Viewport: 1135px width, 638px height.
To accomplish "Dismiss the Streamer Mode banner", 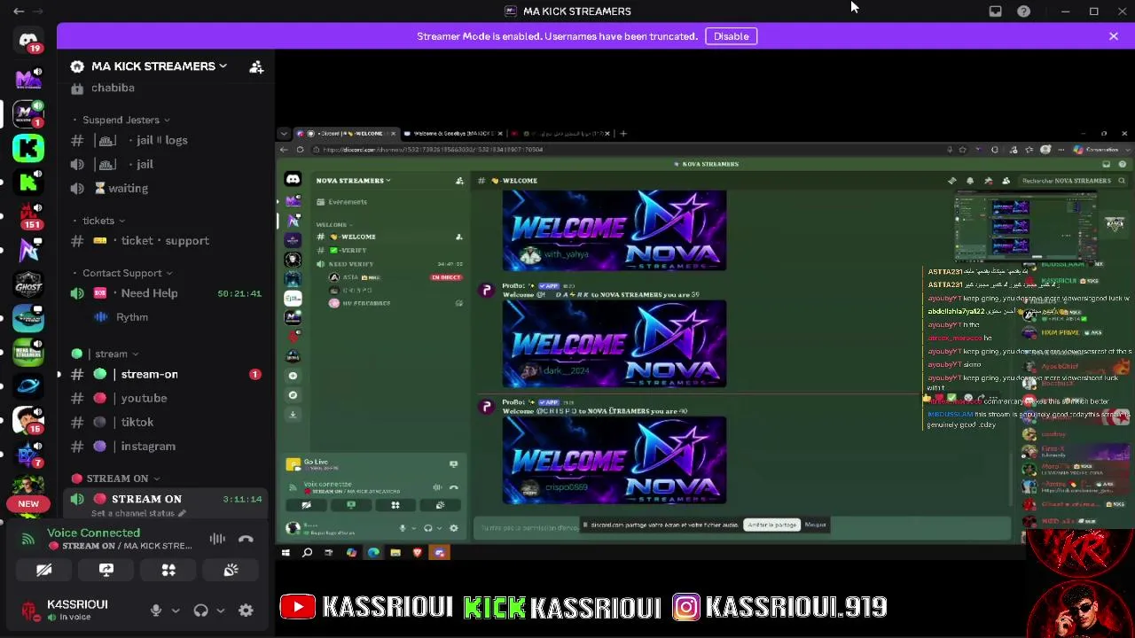I will (1114, 36).
